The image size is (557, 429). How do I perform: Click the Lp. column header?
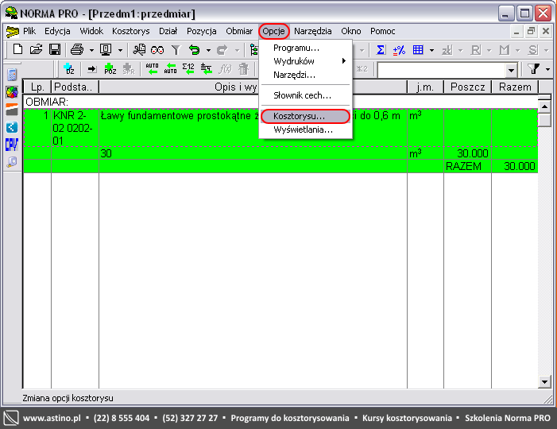pyautogui.click(x=37, y=87)
